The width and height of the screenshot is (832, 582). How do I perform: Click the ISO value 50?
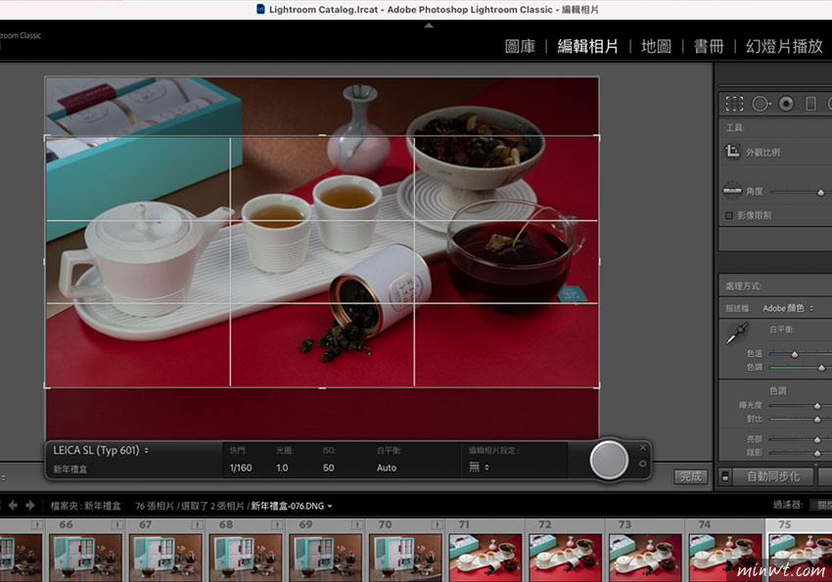(x=329, y=468)
